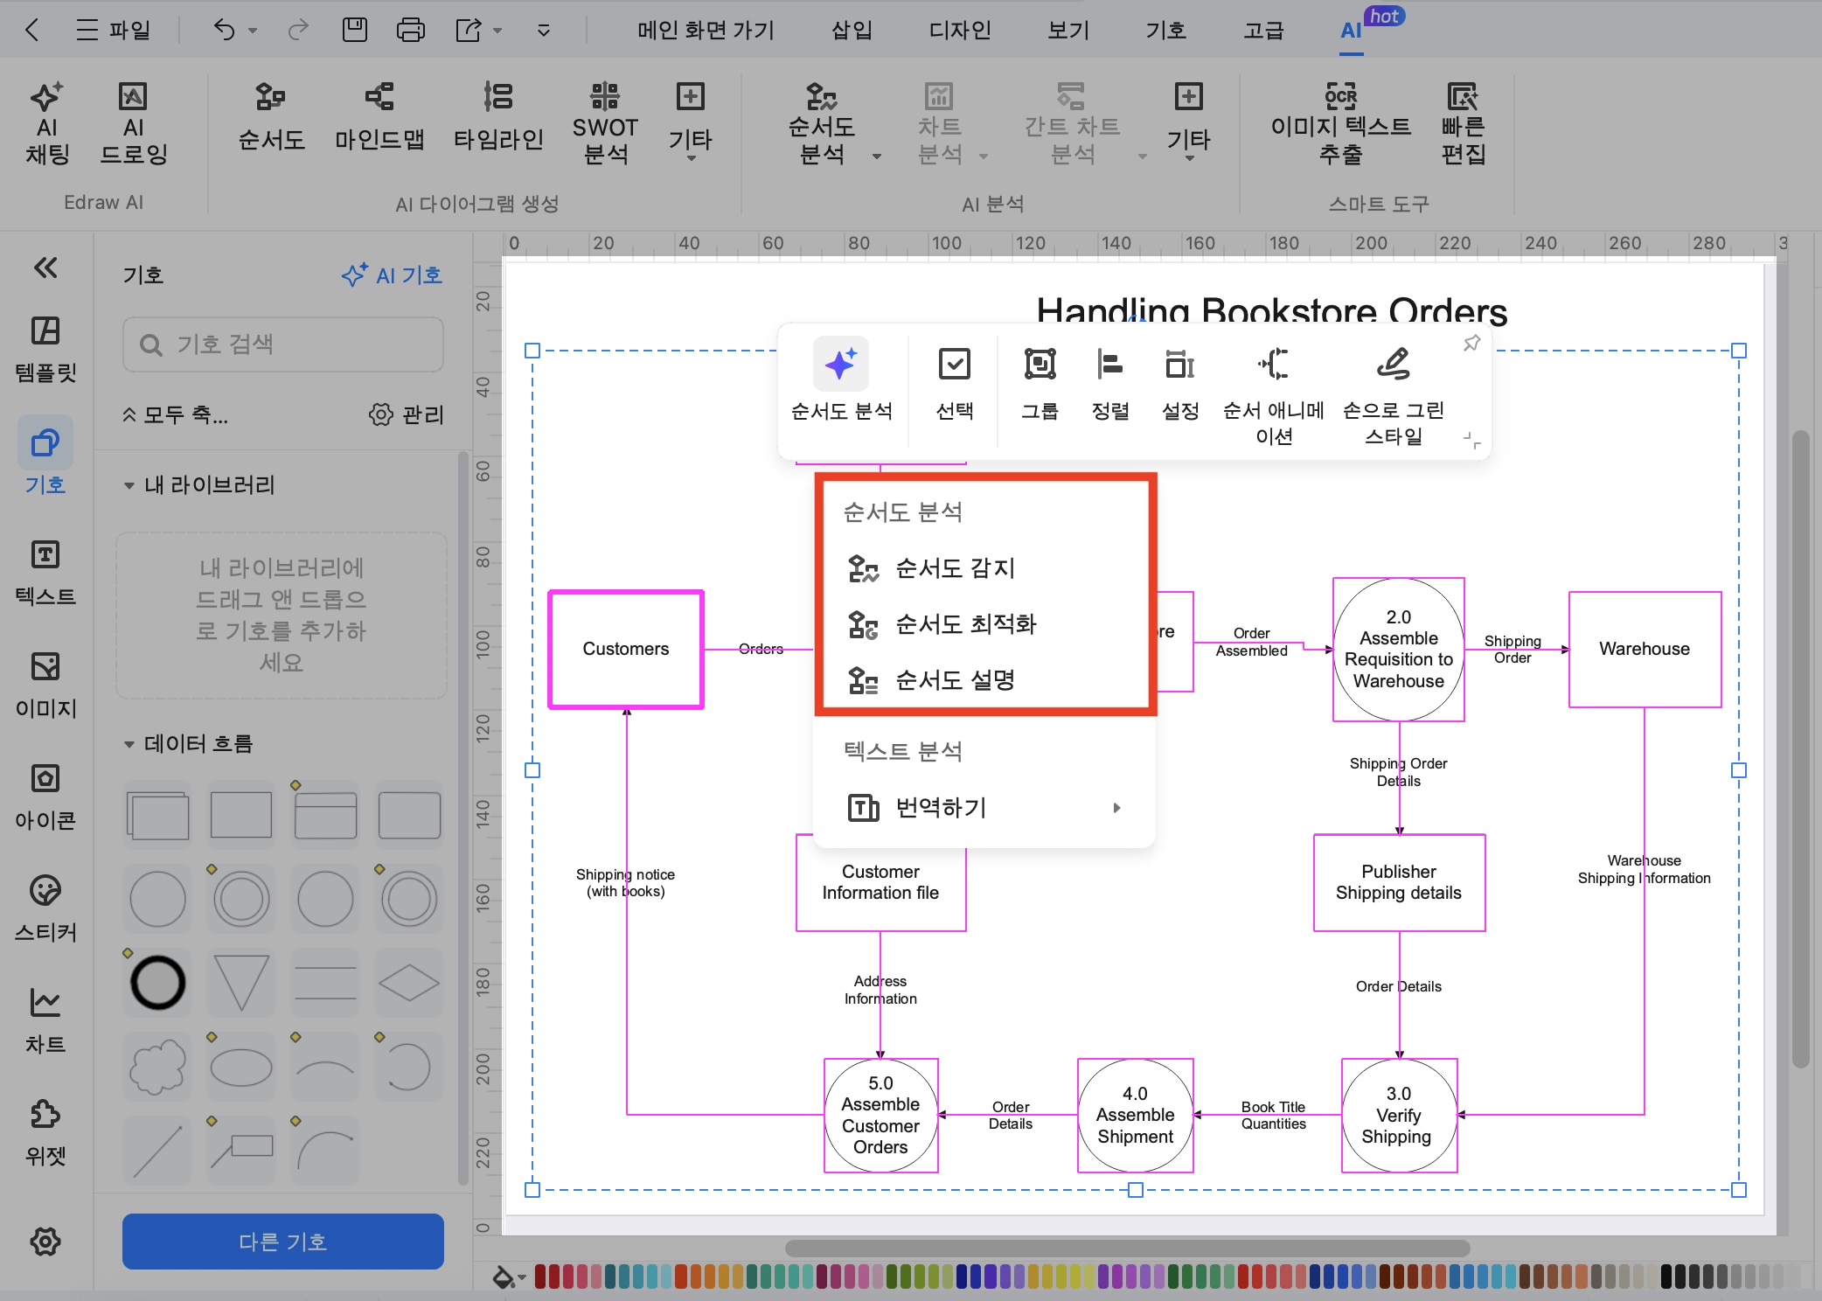The image size is (1822, 1301).
Task: Select the 마인드맵 generator icon
Action: 379,96
